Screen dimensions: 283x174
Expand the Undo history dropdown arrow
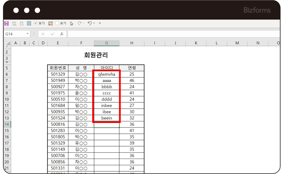pos(94,23)
